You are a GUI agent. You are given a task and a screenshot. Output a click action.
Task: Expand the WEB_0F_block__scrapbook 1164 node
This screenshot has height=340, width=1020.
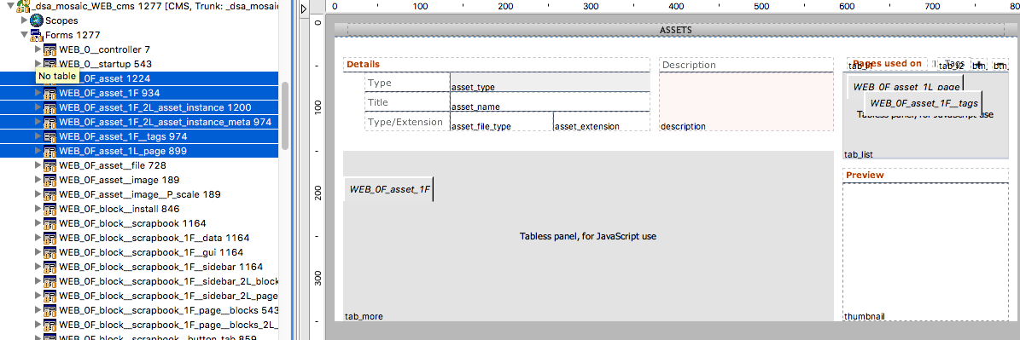point(37,223)
